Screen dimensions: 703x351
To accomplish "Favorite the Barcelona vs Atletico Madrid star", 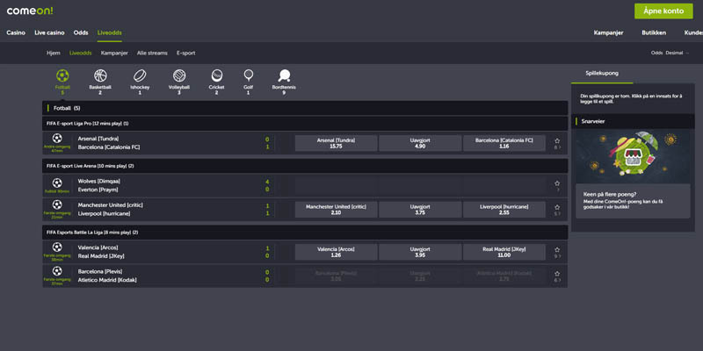I will (557, 274).
